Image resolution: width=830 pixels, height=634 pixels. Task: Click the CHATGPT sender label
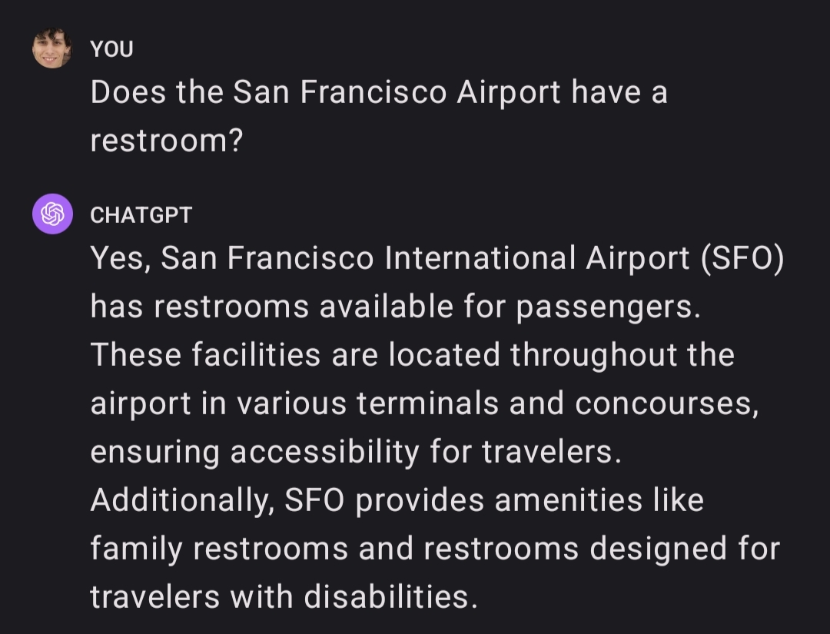(141, 215)
